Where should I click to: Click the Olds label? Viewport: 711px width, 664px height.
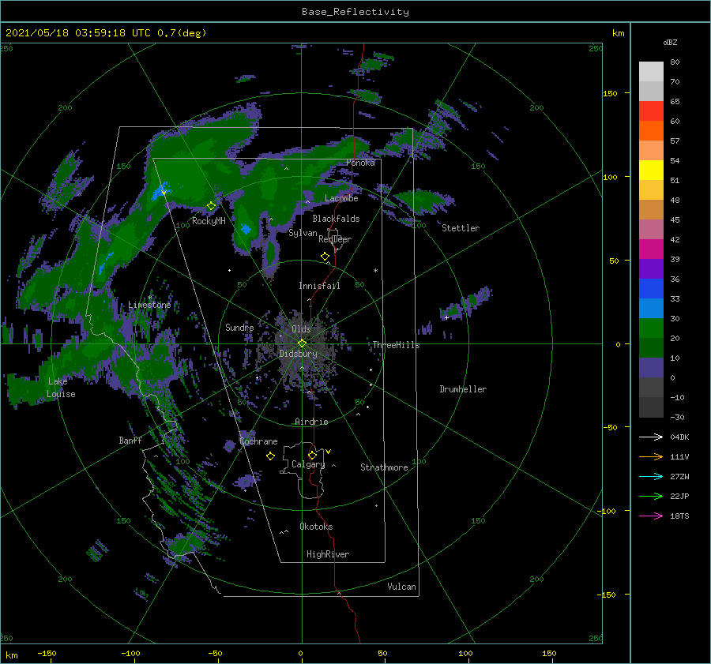pyautogui.click(x=301, y=329)
